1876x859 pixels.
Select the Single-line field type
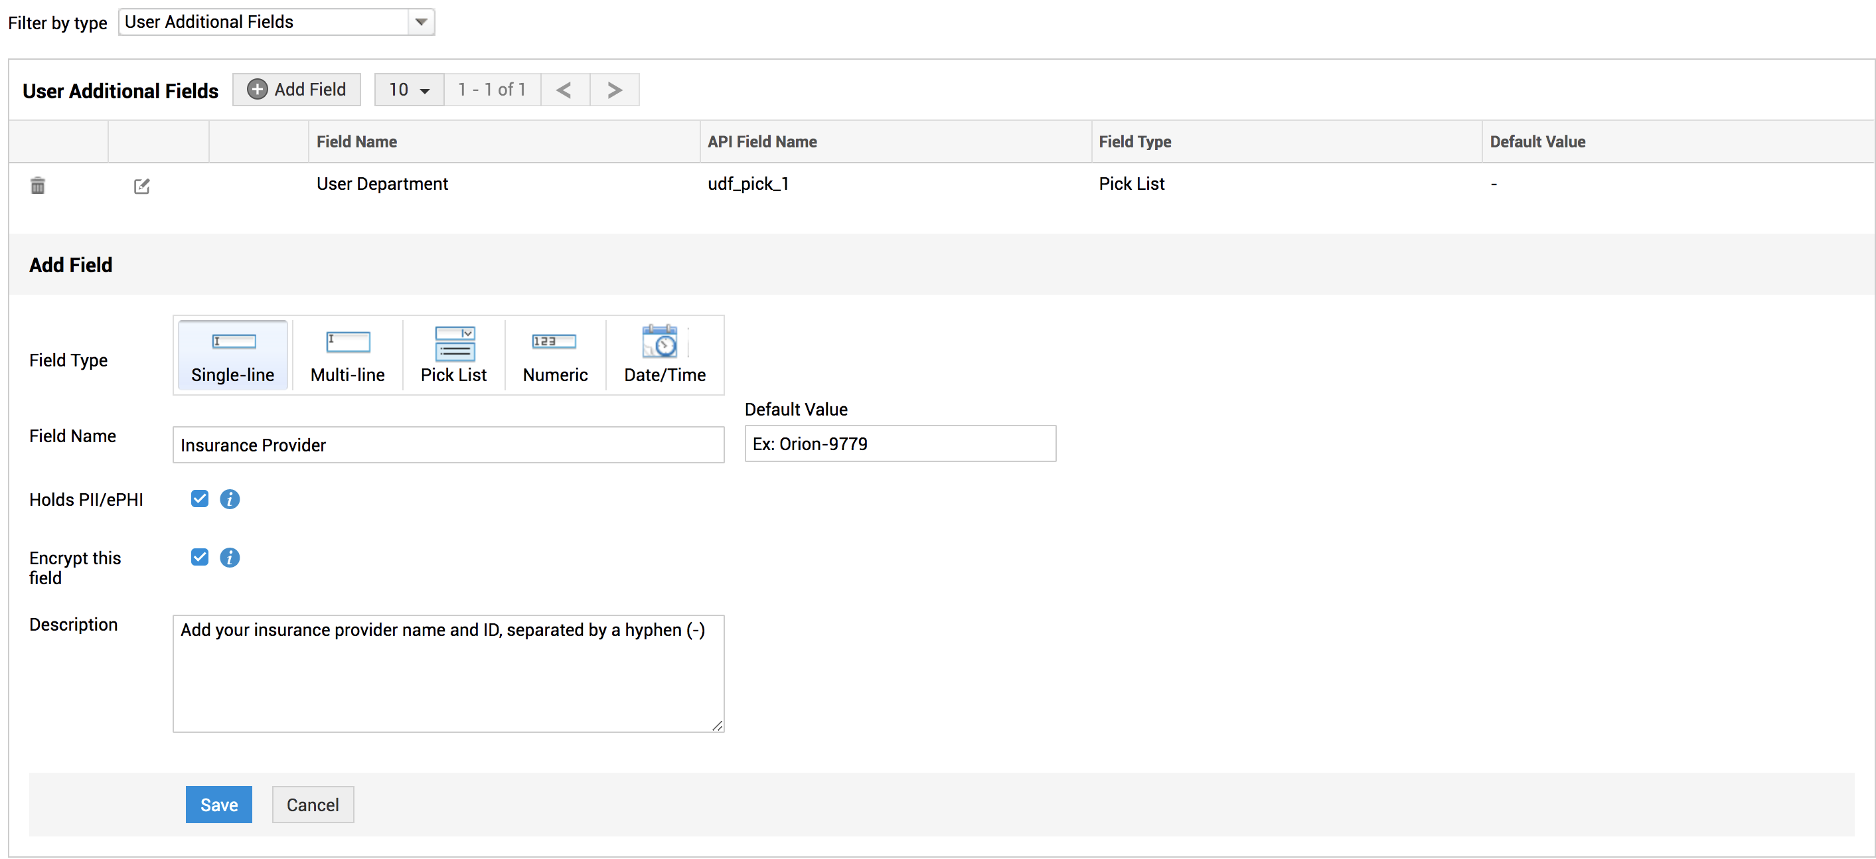(232, 355)
